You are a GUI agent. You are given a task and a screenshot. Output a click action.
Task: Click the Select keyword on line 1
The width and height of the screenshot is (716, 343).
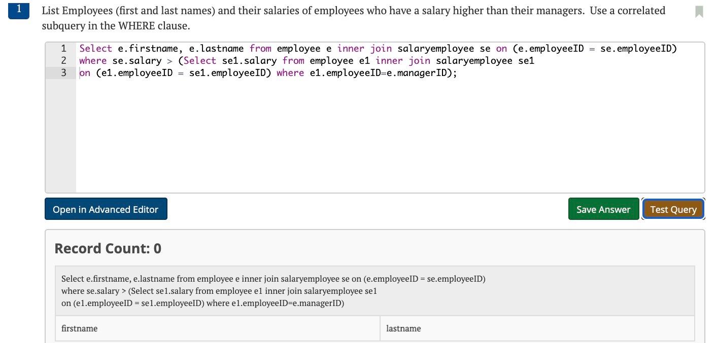pos(95,48)
